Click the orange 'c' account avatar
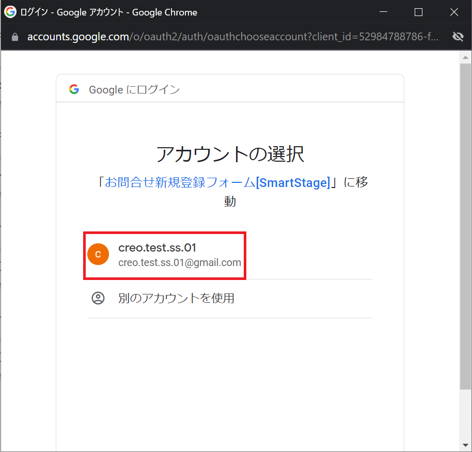This screenshot has height=452, width=472. coord(98,254)
